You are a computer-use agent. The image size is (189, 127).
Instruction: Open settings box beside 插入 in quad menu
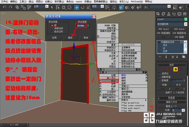pyautogui.click(x=100, y=89)
